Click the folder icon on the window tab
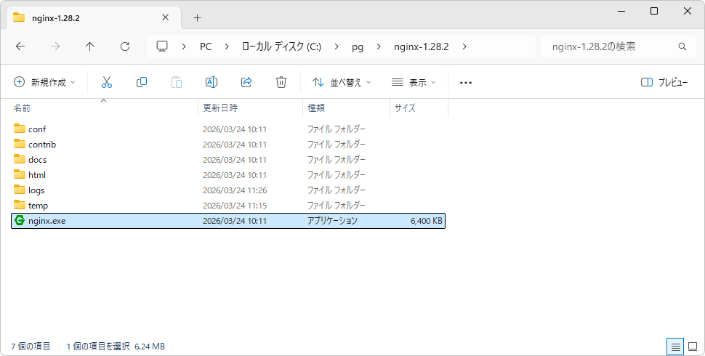Screen dimensions: 705x356 (x=19, y=17)
